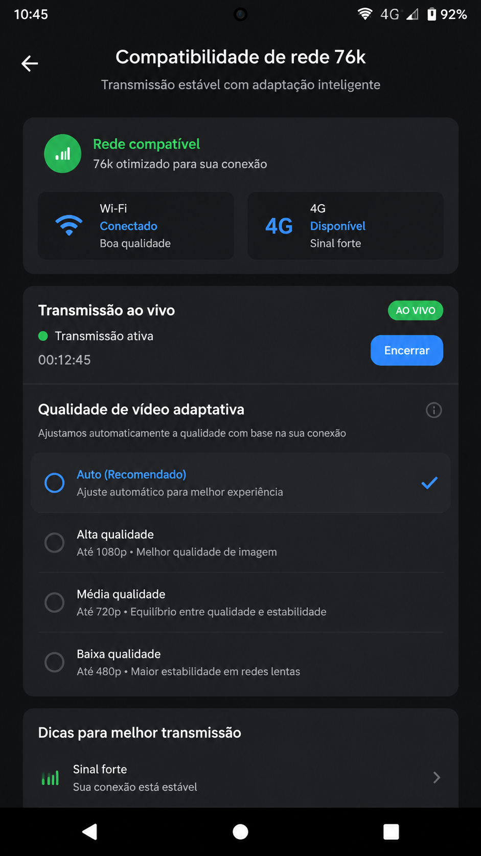Tap the Sinal forte tip row
This screenshot has width=481, height=856.
(241, 778)
